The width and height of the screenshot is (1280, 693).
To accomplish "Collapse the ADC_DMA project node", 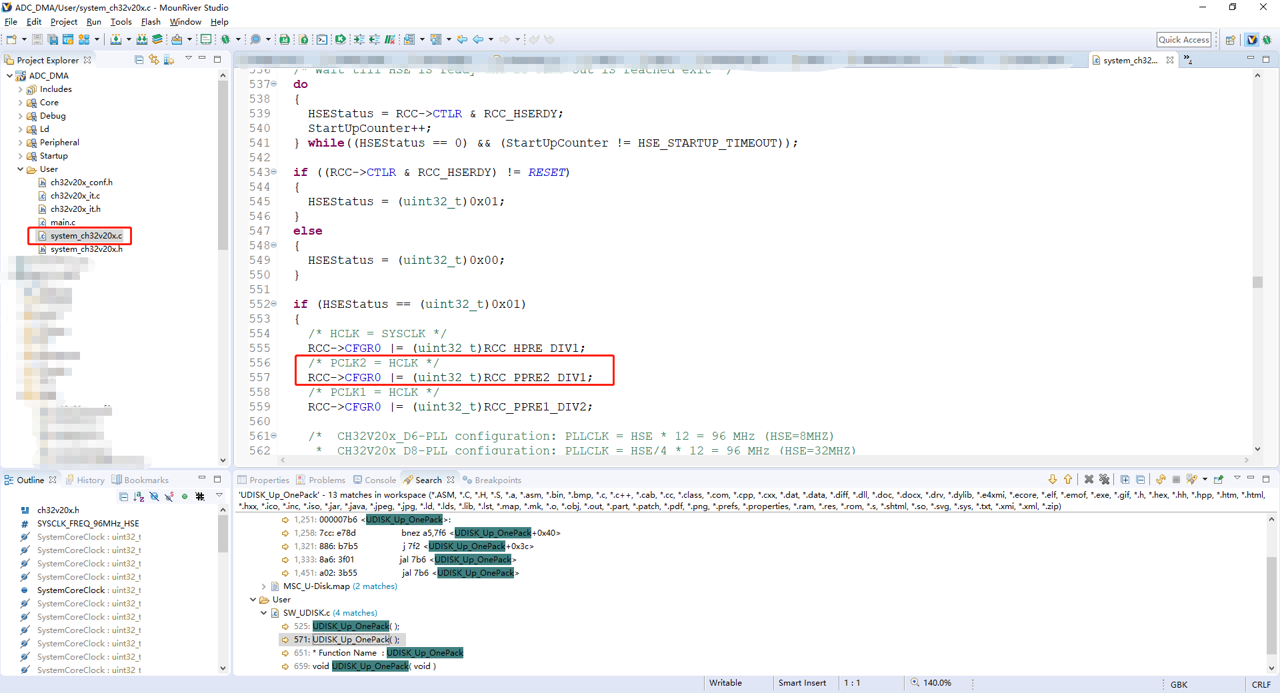I will pos(9,76).
